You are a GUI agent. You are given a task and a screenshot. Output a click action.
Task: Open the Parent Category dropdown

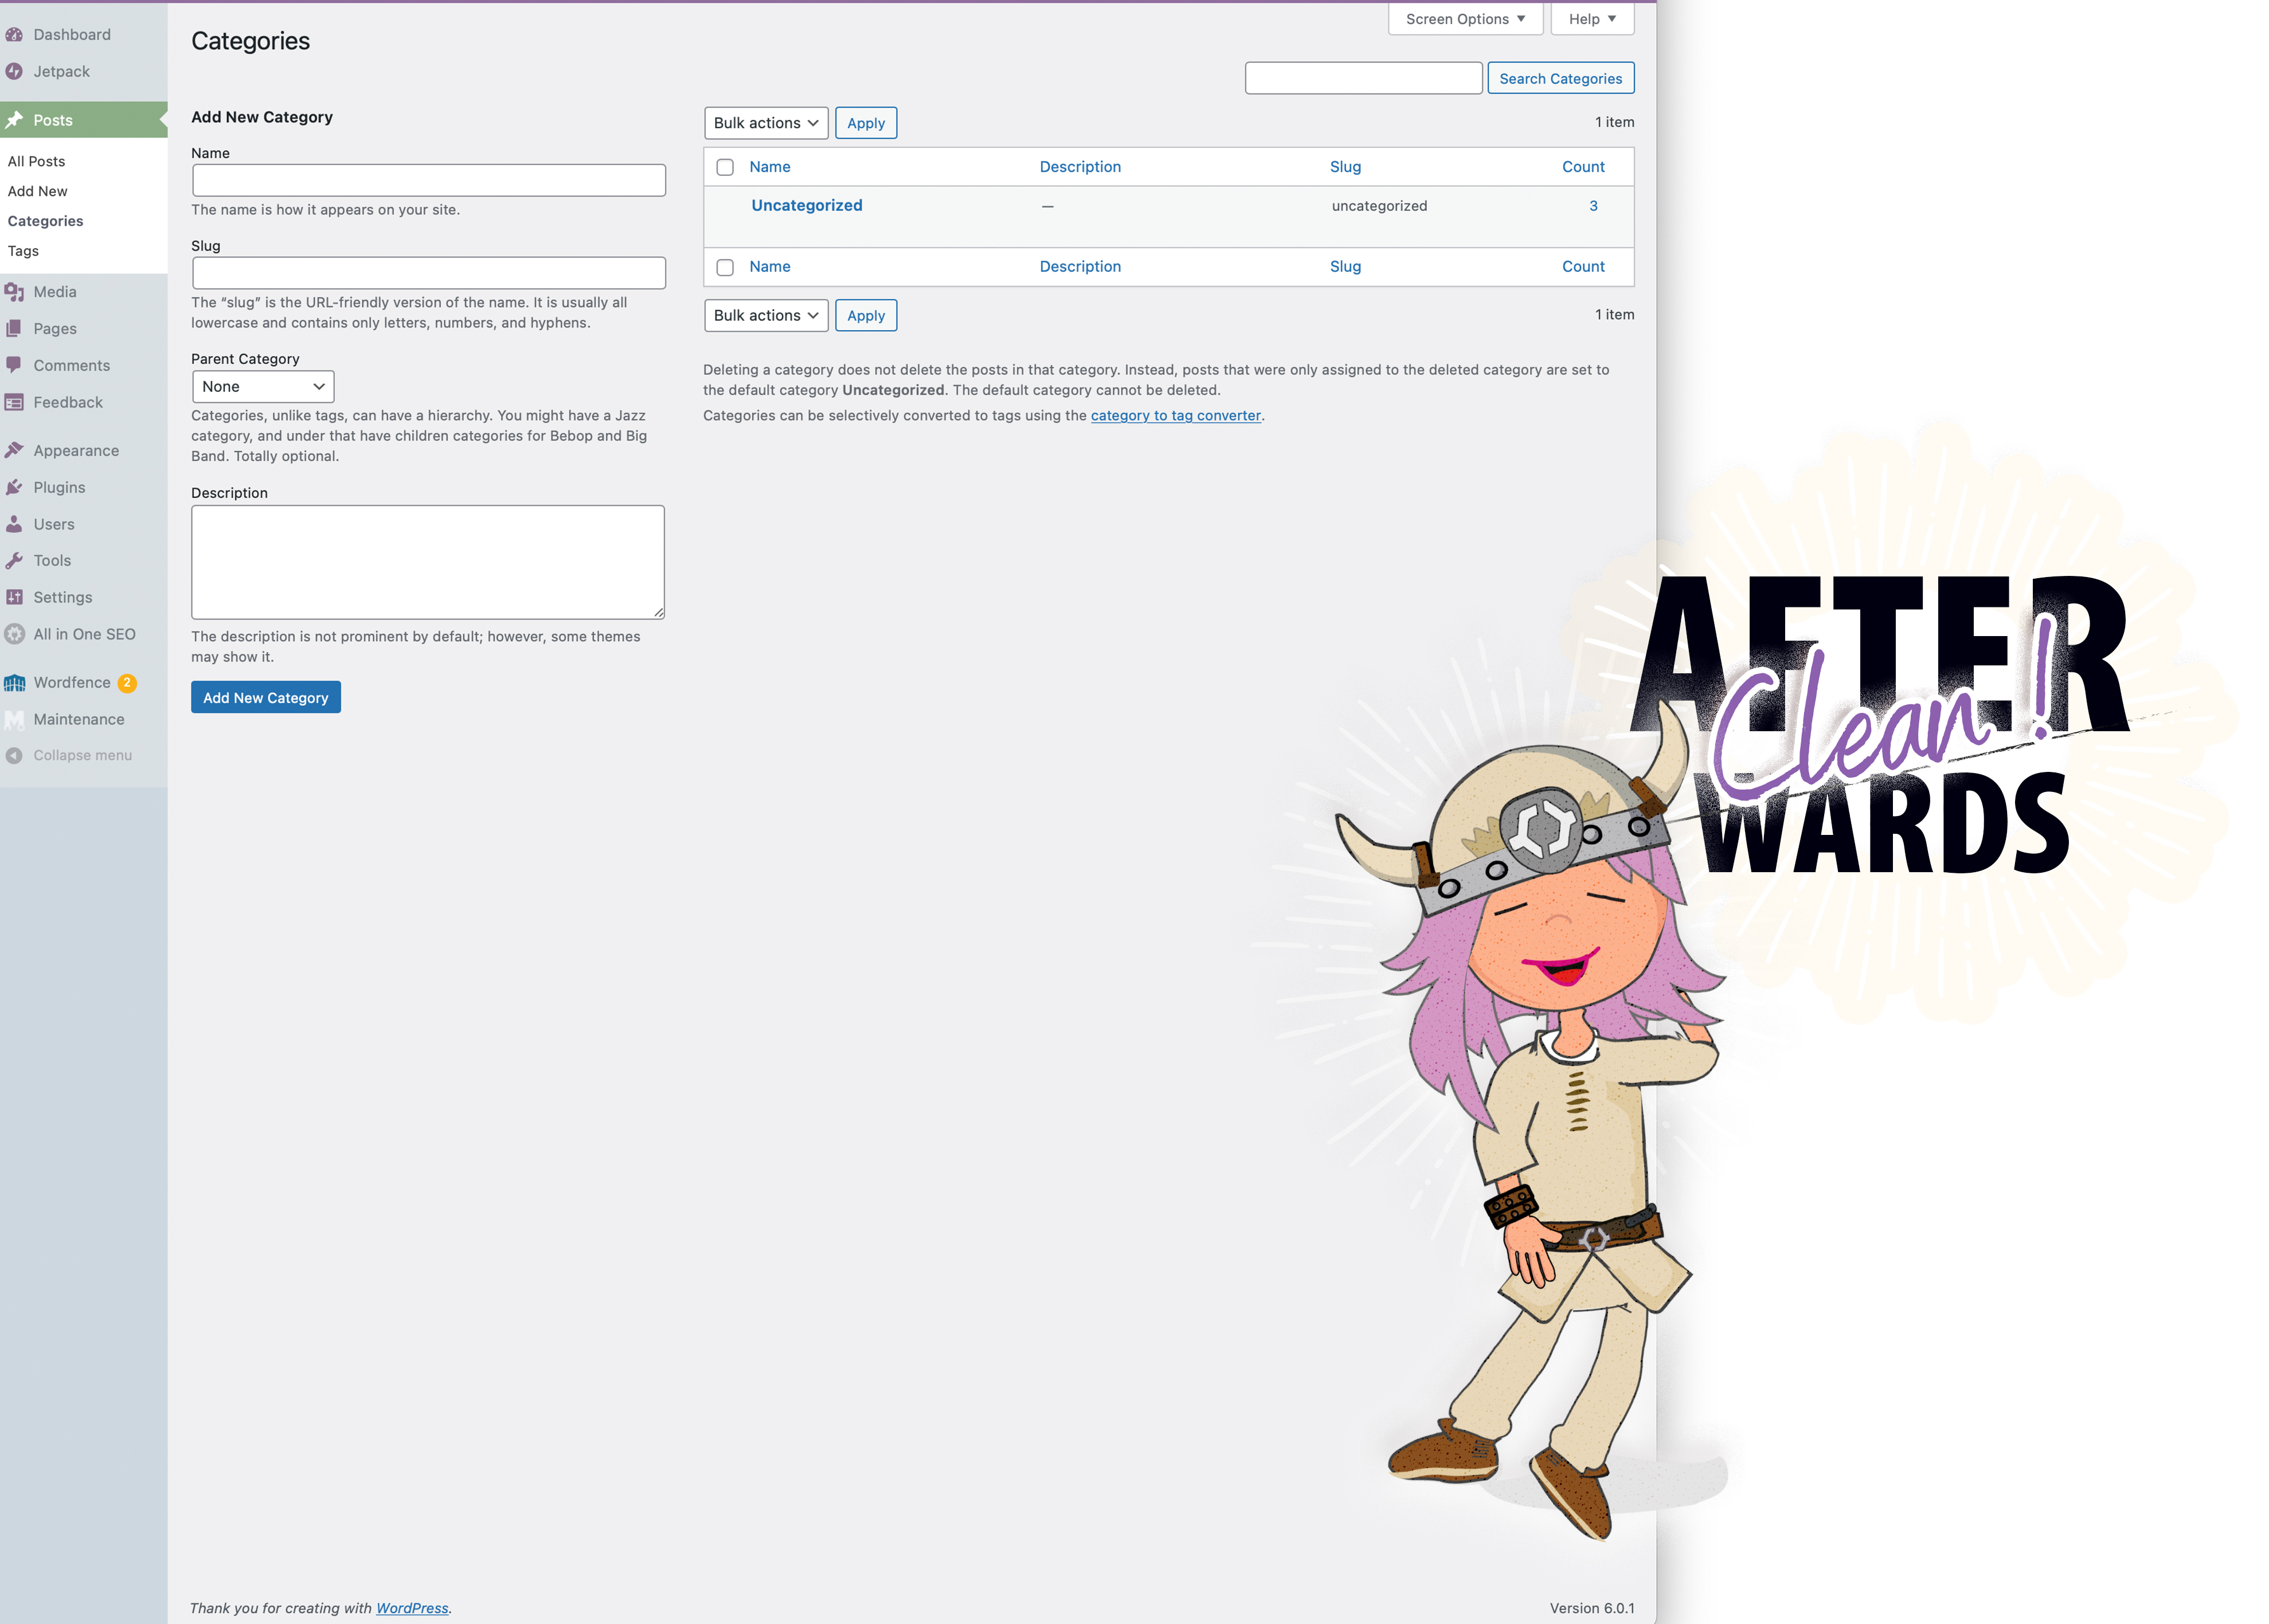click(x=263, y=387)
